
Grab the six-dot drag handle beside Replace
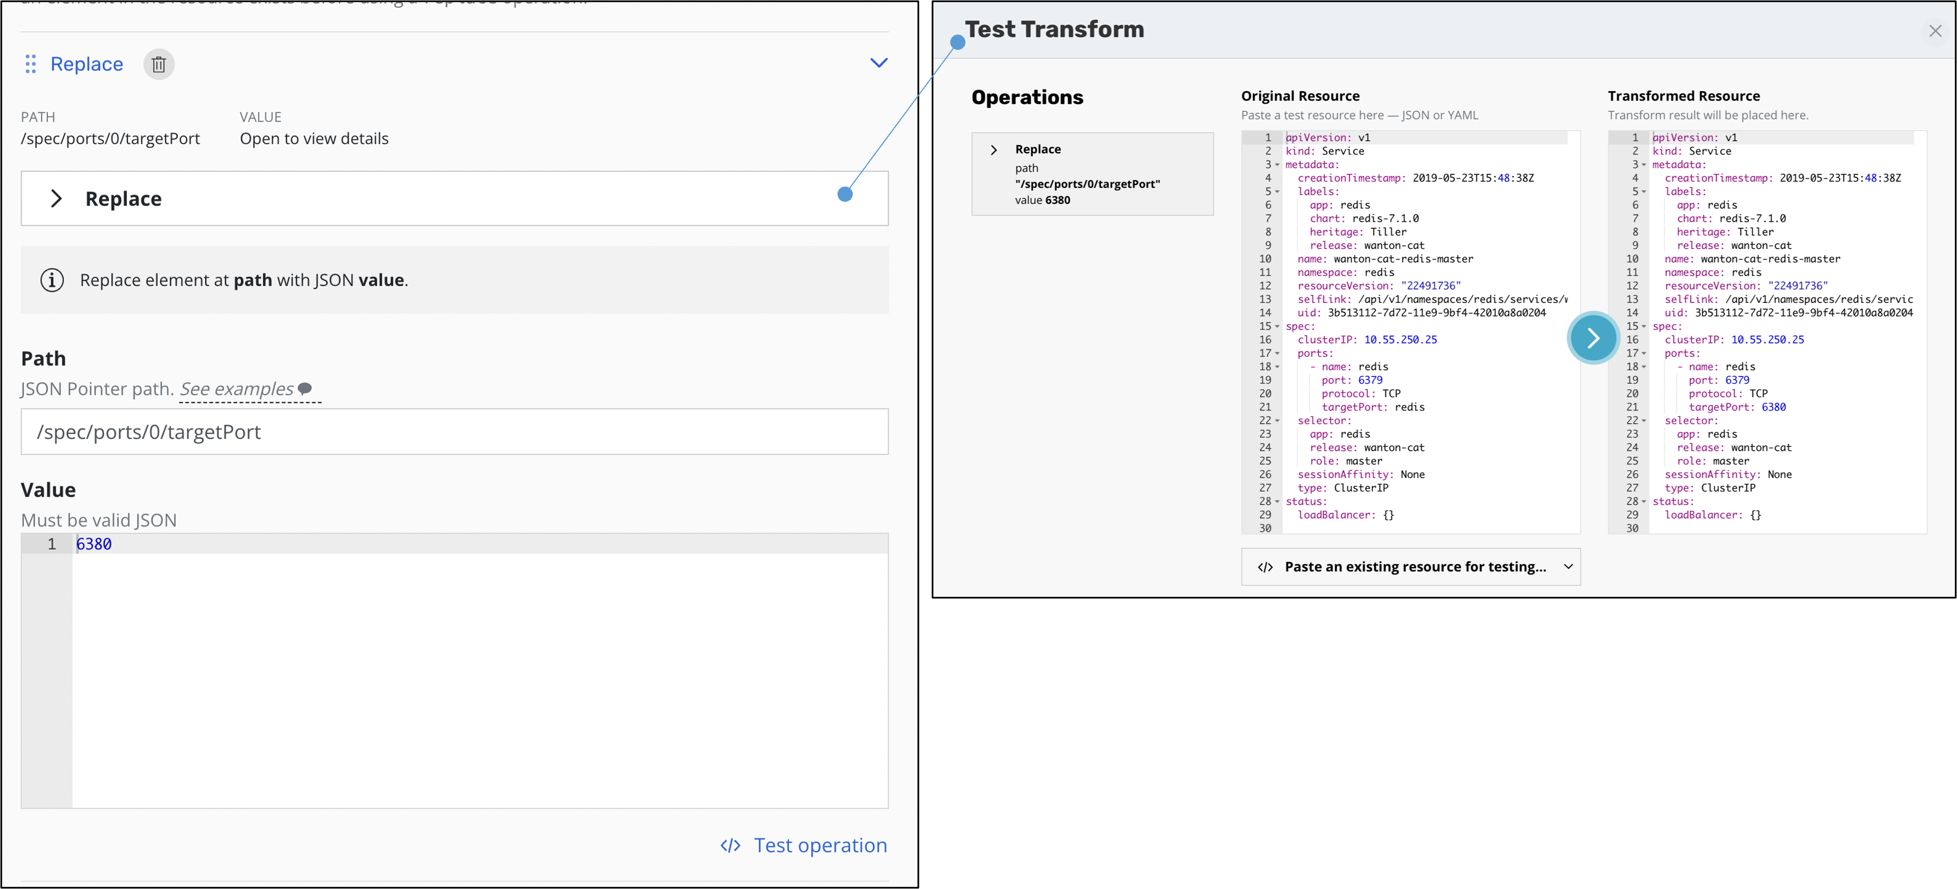tap(31, 64)
